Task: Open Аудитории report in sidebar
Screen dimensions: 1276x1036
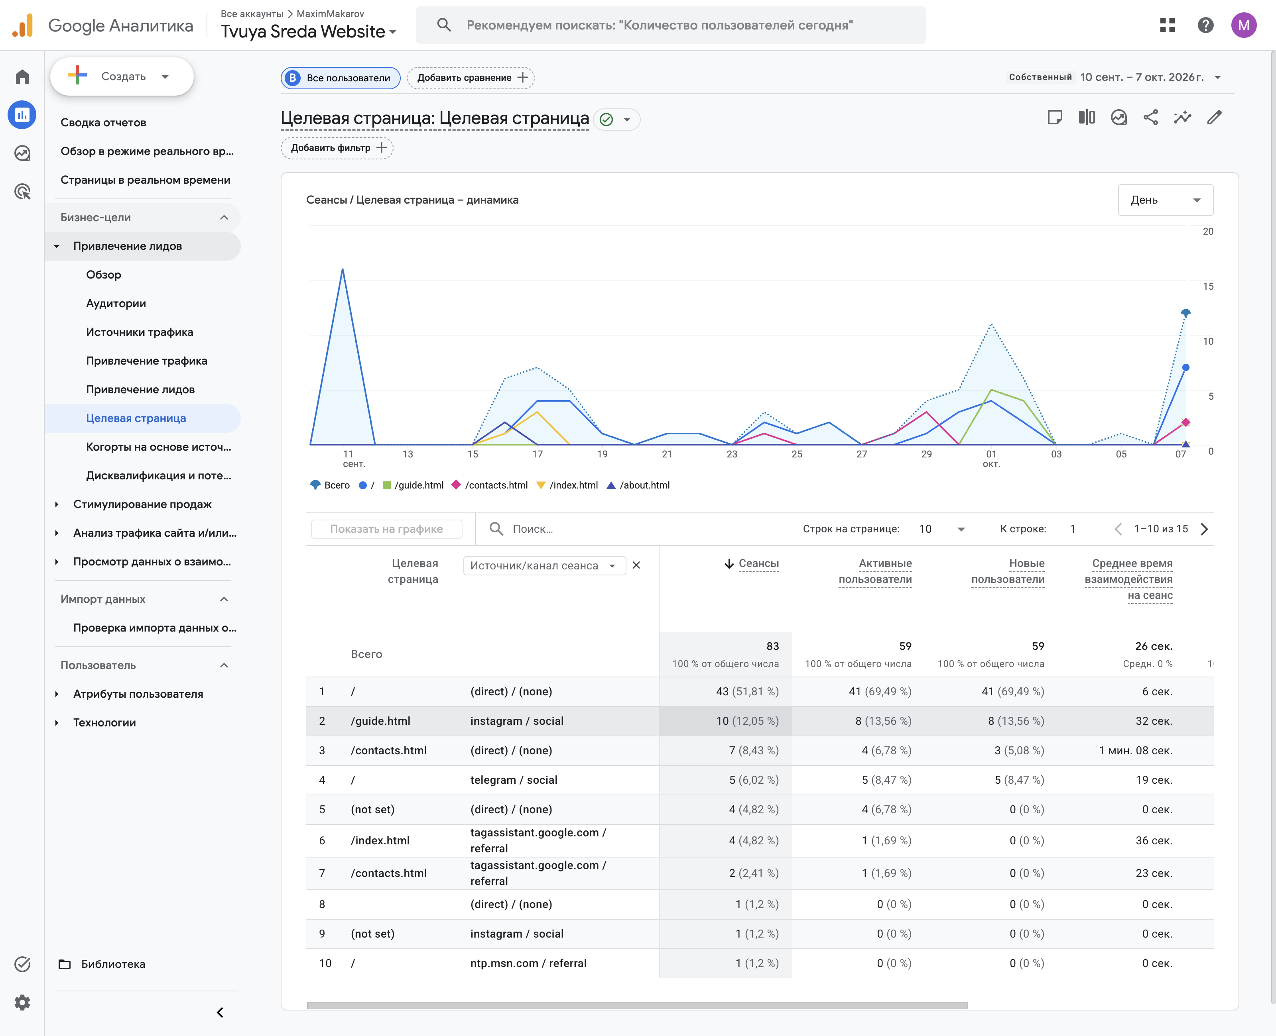Action: point(116,303)
